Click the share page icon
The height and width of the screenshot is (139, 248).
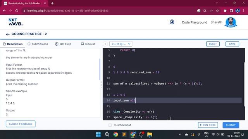(x=211, y=11)
